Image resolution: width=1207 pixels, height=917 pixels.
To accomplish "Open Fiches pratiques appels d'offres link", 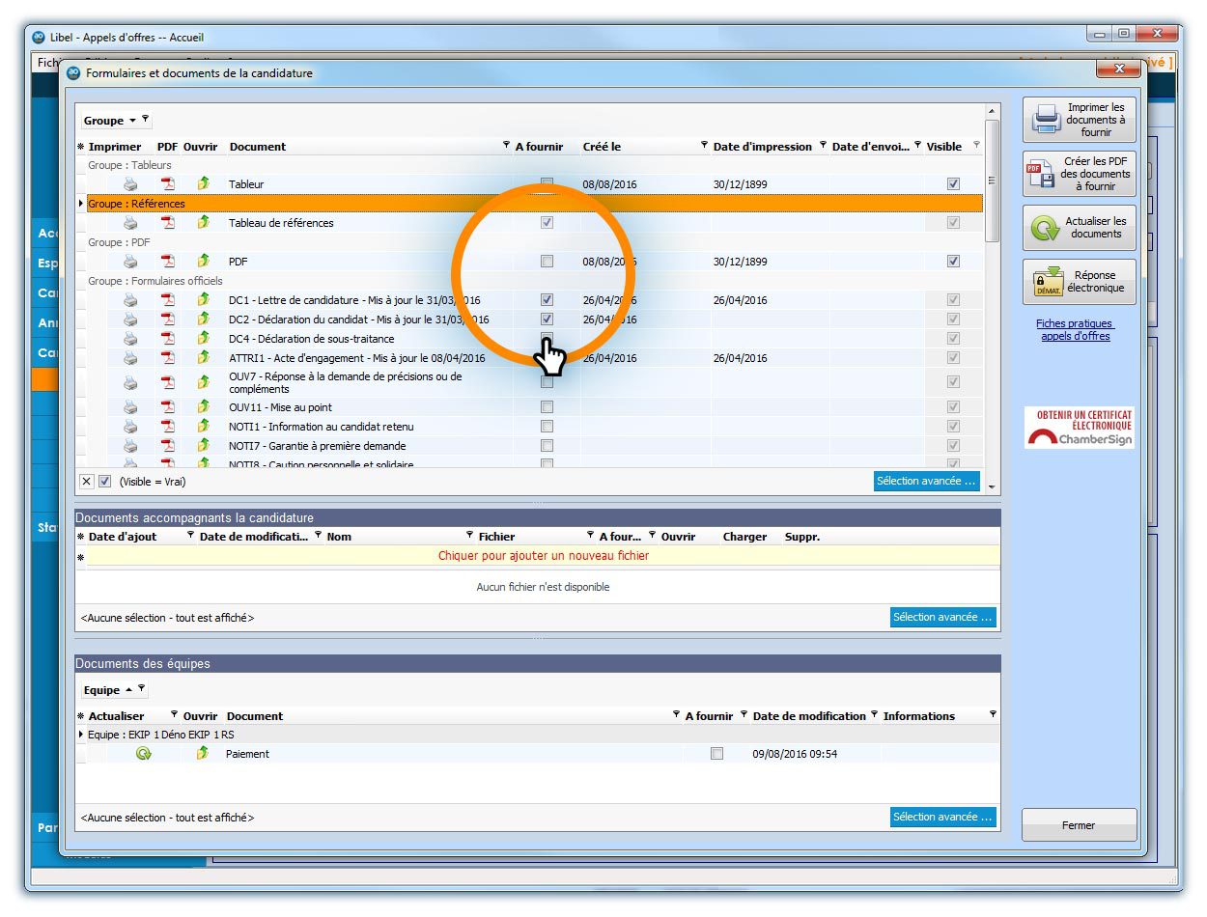I will point(1075,330).
